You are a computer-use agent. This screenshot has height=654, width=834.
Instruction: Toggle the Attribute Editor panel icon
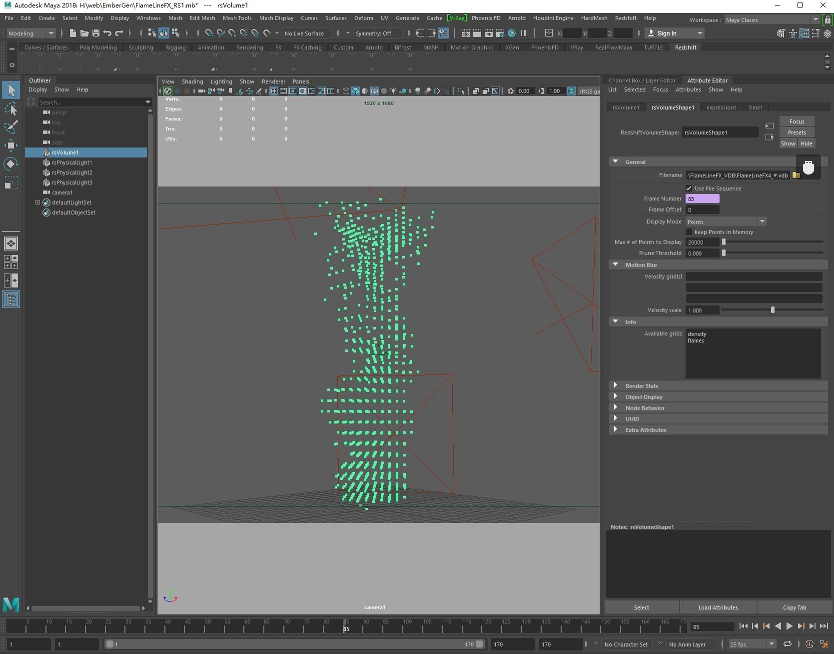805,33
